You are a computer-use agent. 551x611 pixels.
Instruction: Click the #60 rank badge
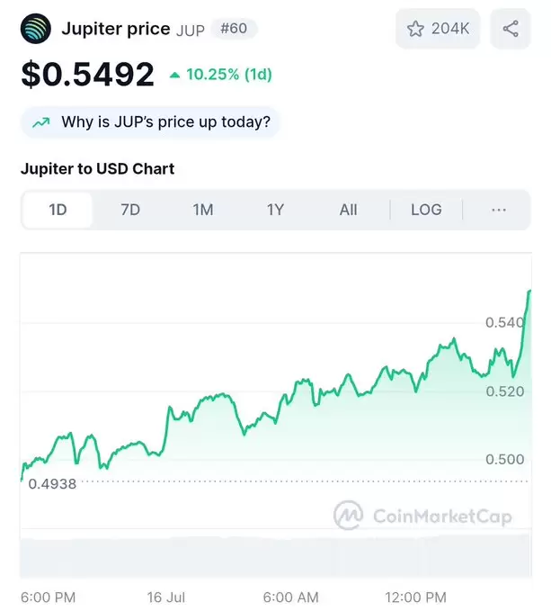[234, 29]
